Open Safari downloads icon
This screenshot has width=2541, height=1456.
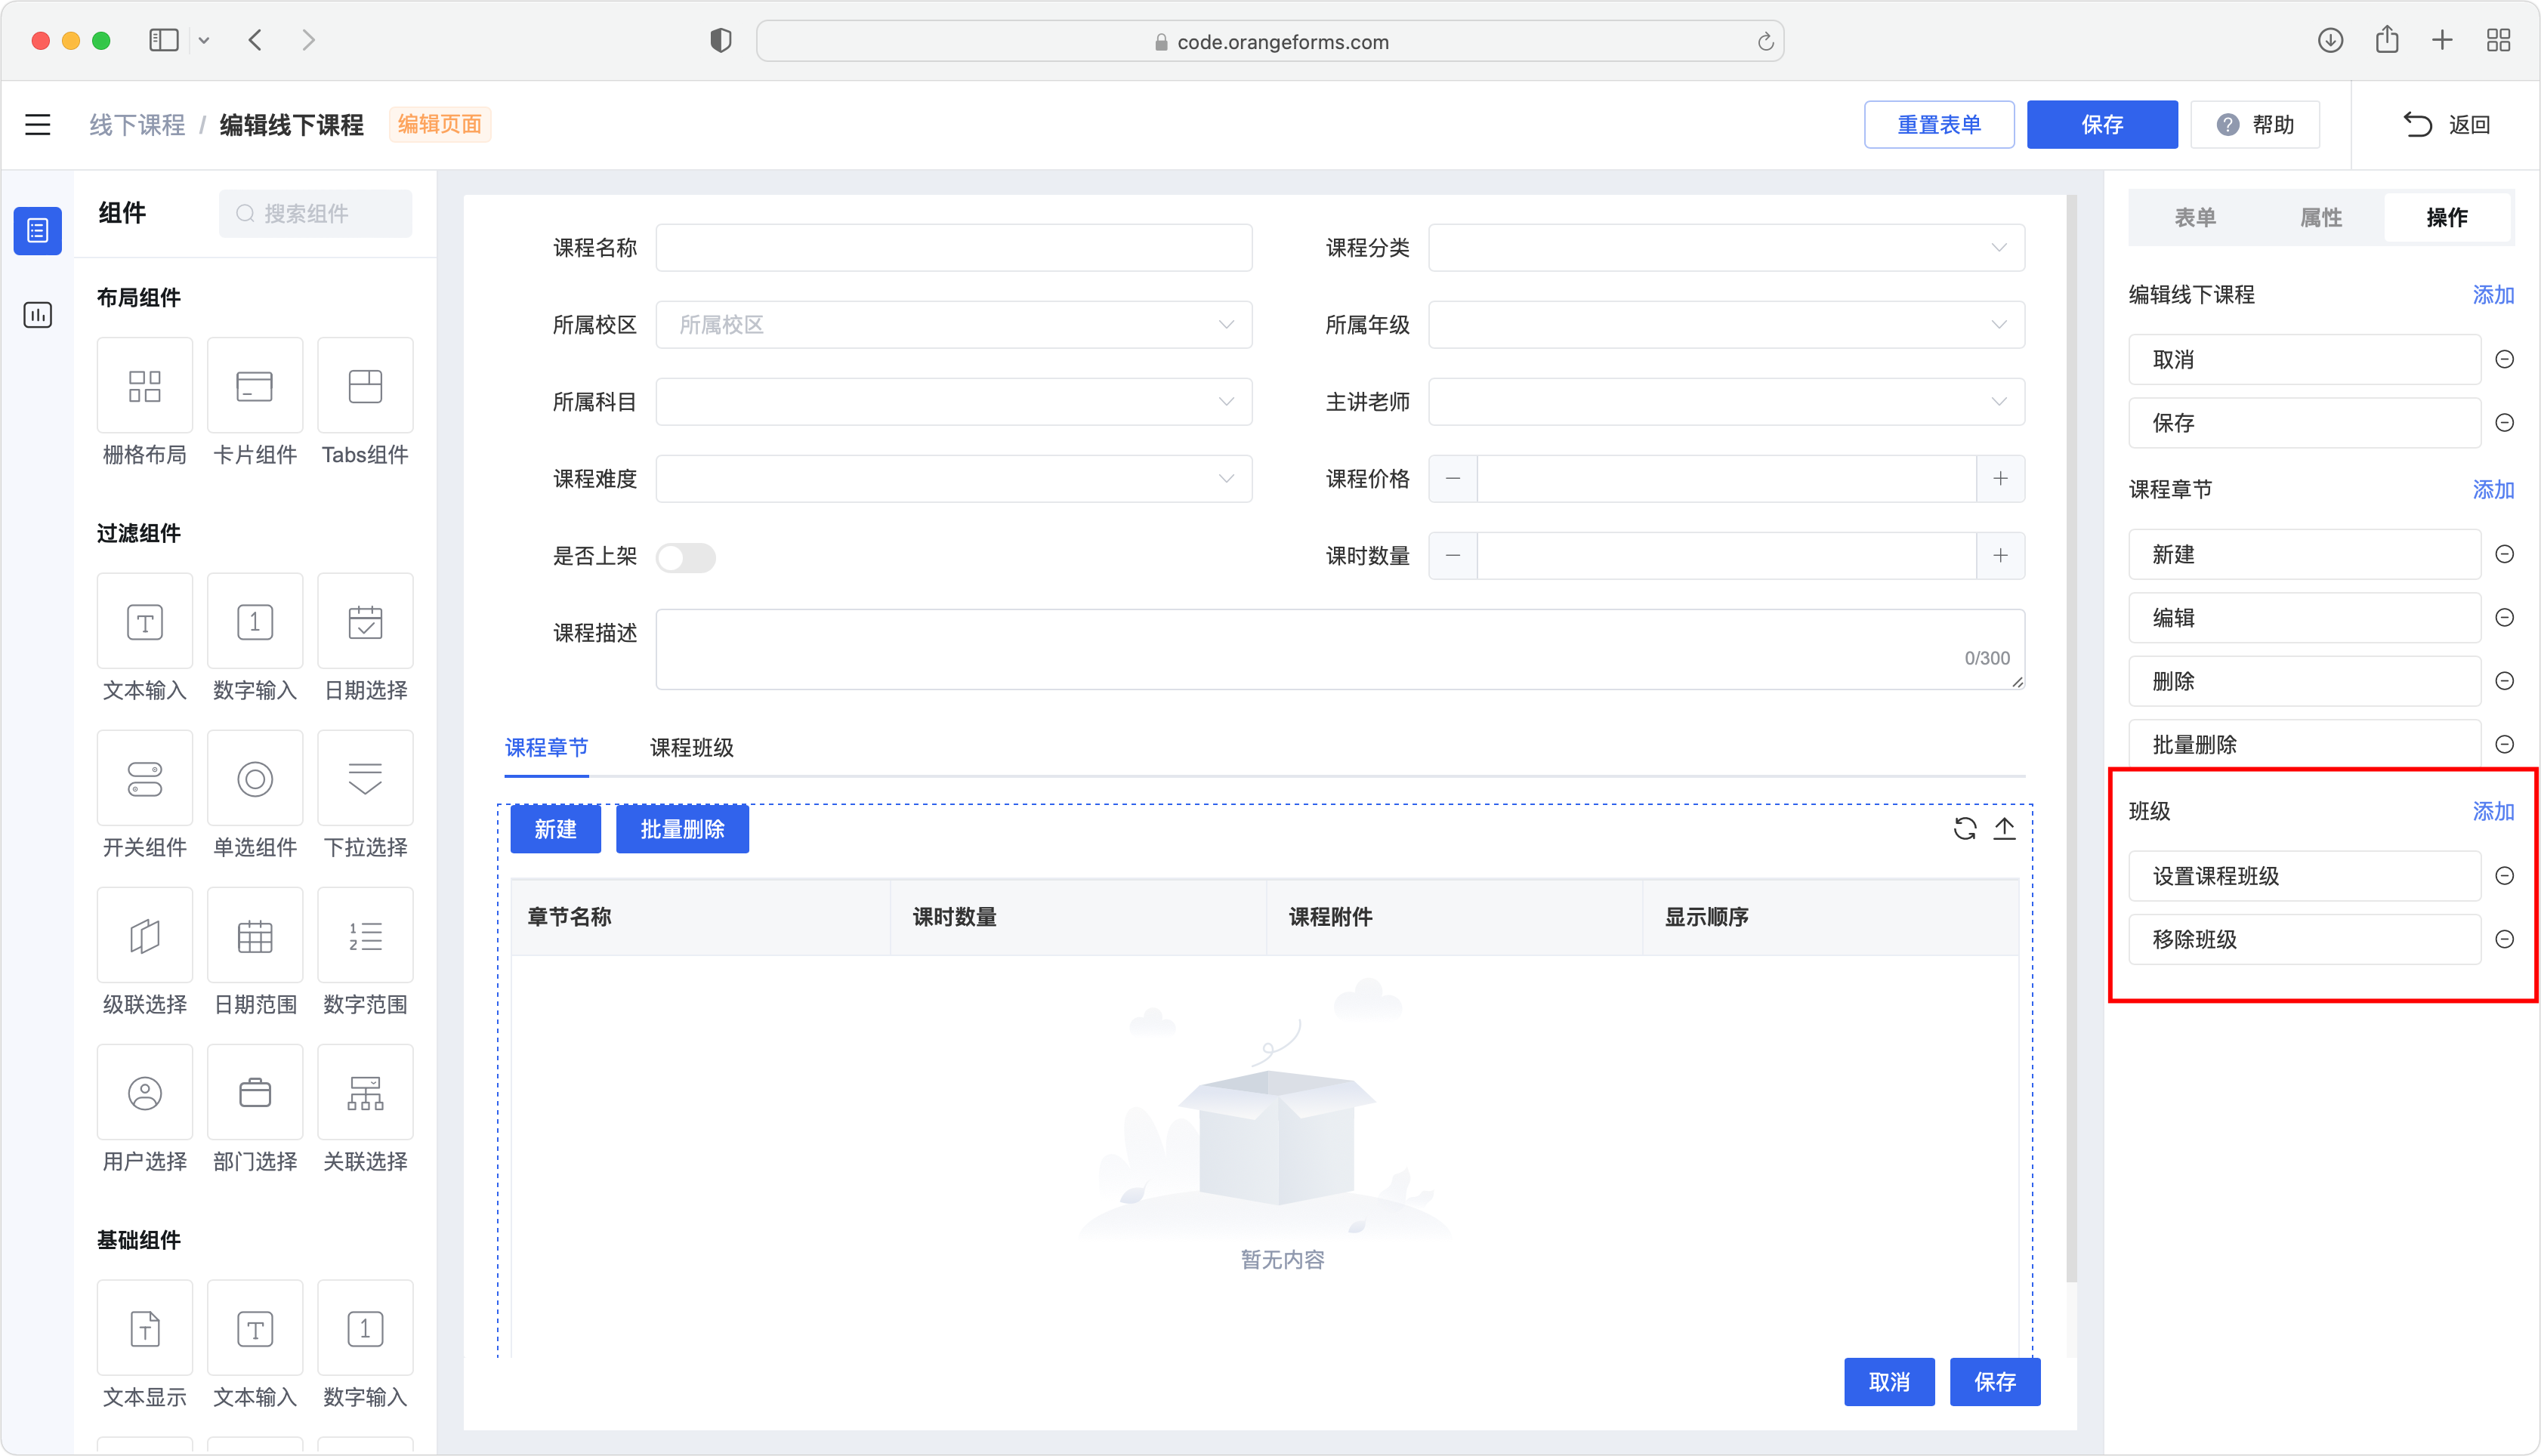click(x=2331, y=40)
